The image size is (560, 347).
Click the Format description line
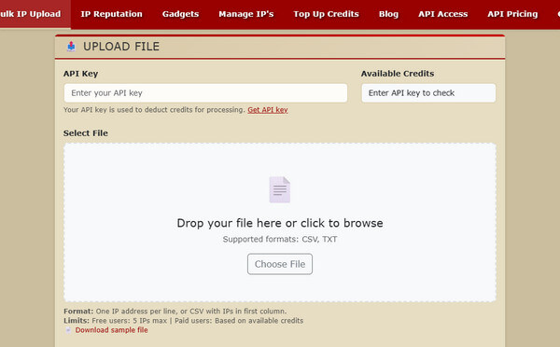[175, 312]
